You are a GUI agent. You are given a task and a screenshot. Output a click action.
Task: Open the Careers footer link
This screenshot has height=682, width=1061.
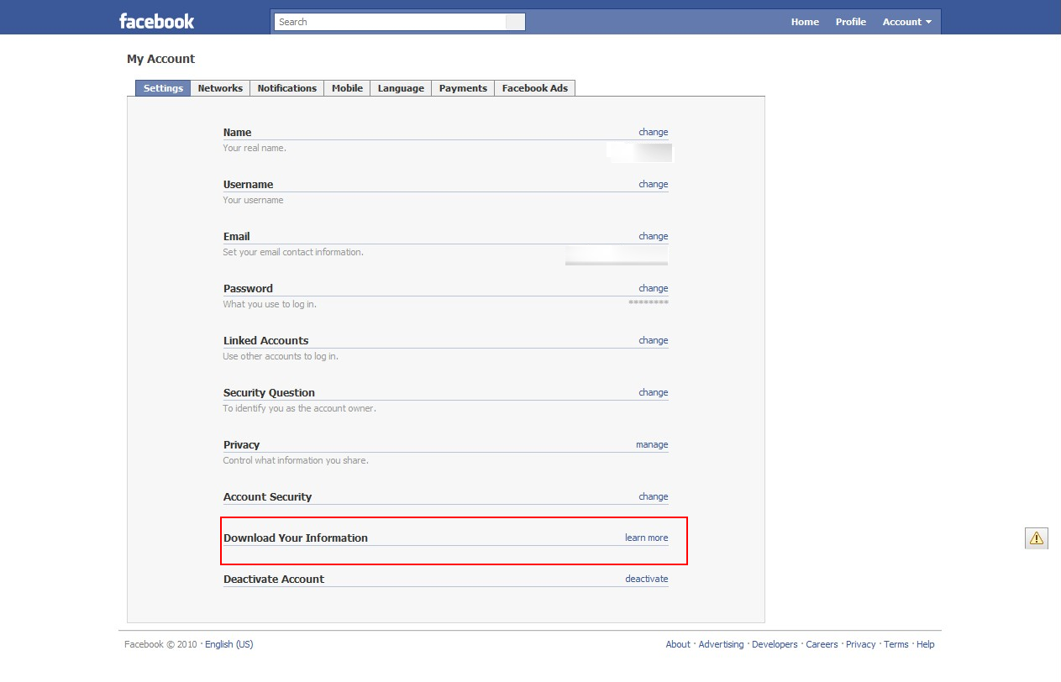[822, 644]
